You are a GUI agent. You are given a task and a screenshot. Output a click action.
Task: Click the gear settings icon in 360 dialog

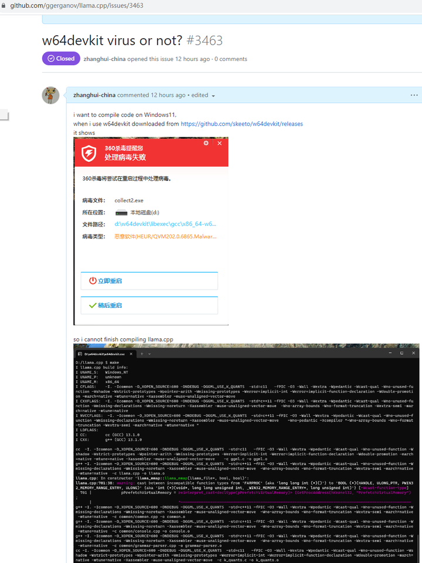pos(206,143)
